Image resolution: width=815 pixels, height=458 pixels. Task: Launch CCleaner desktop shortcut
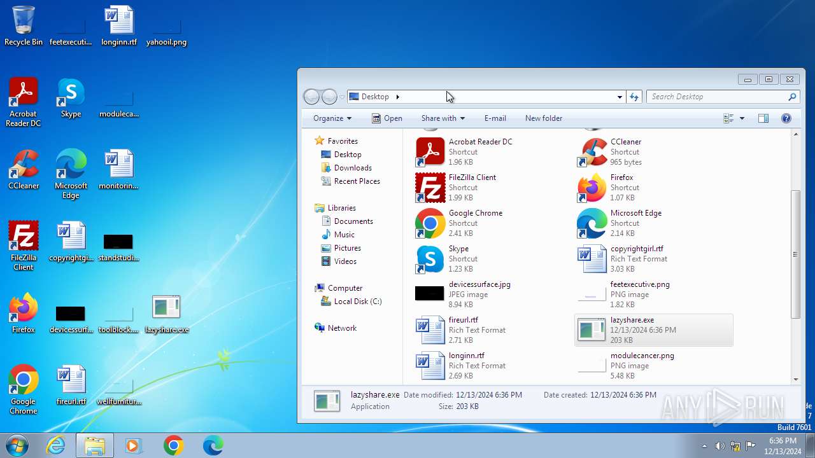click(x=24, y=170)
